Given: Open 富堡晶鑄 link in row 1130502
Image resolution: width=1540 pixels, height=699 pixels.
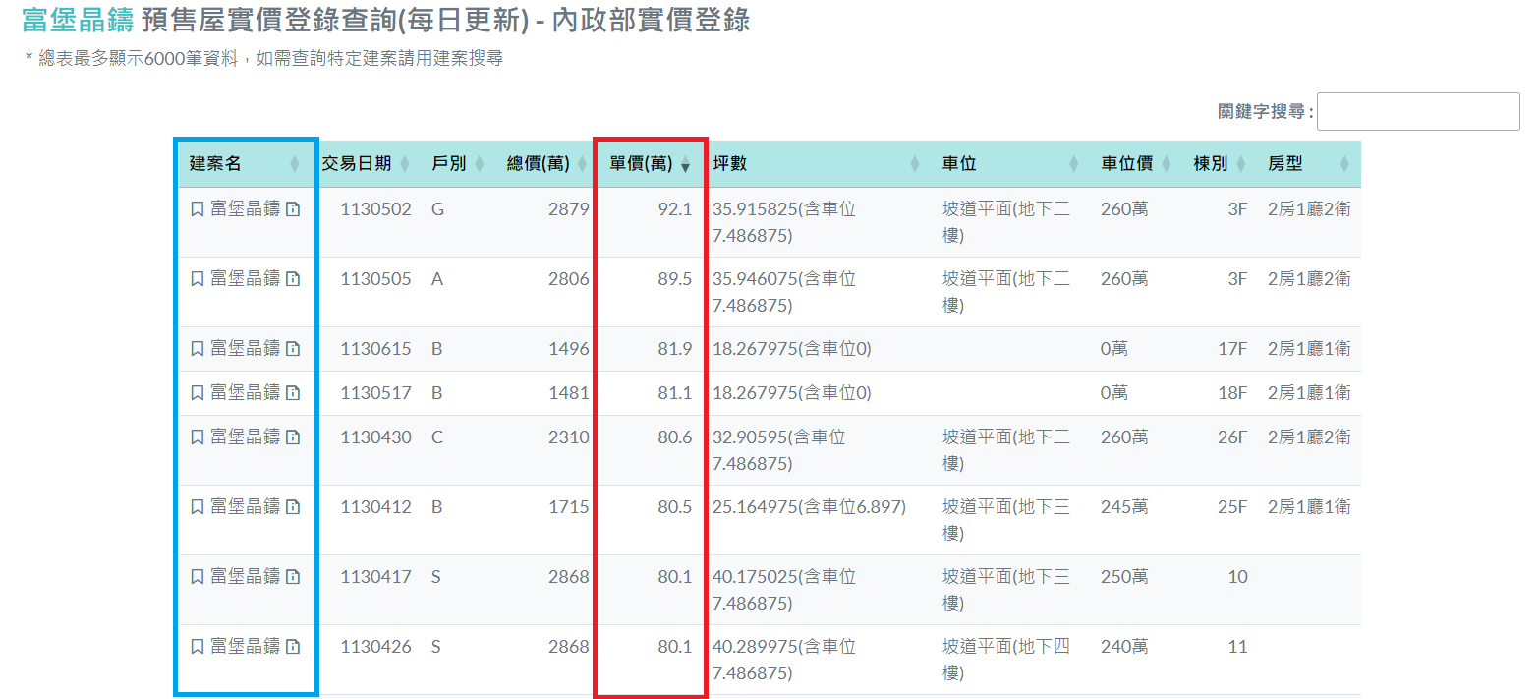Looking at the screenshot, I should (x=245, y=209).
